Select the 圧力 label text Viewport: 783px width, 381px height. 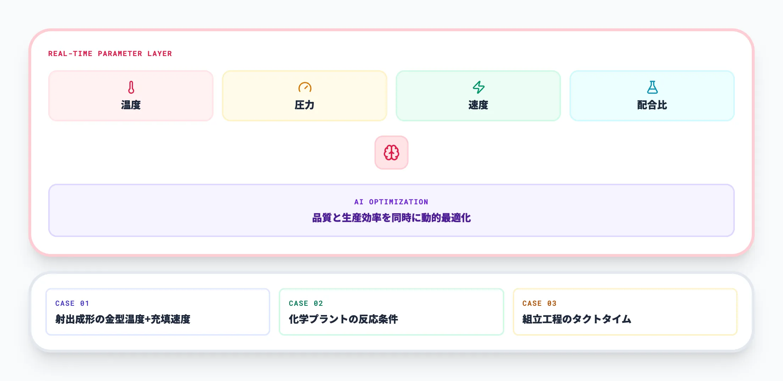(305, 105)
